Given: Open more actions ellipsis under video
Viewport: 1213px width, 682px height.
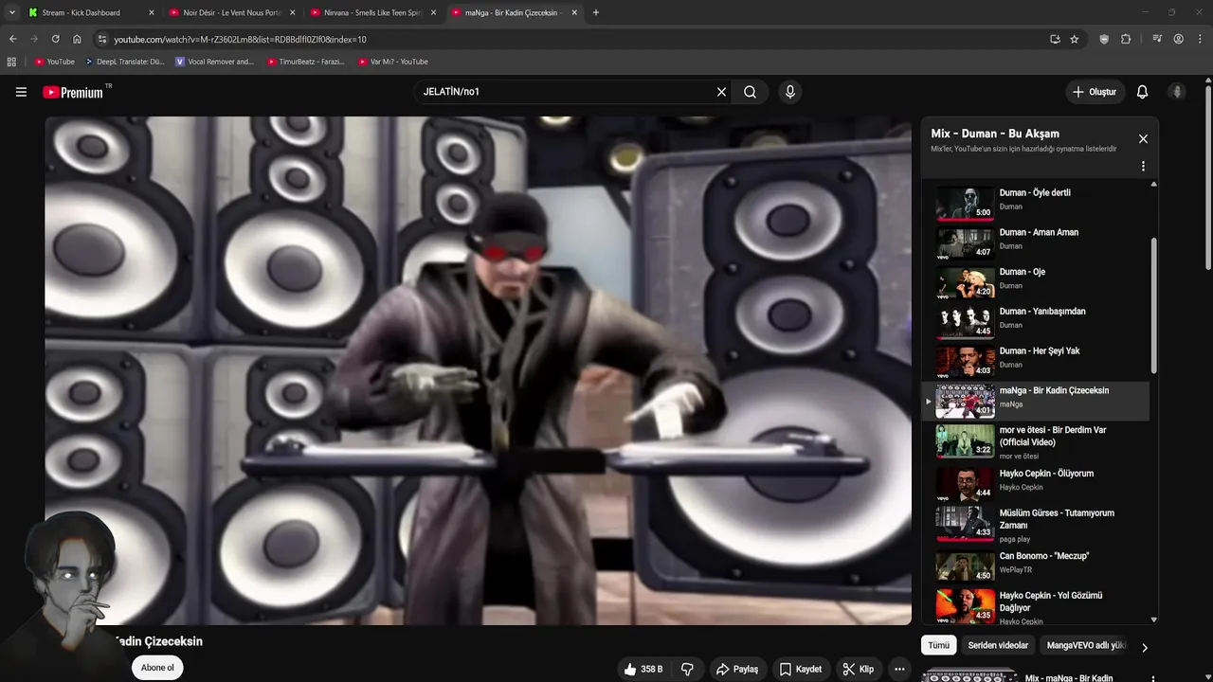Looking at the screenshot, I should [x=899, y=669].
